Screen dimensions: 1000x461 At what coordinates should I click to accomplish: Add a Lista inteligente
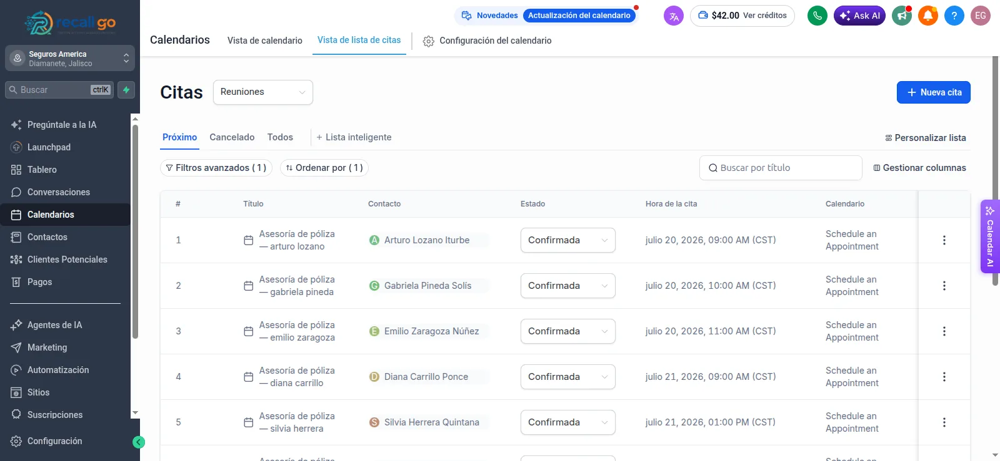354,137
